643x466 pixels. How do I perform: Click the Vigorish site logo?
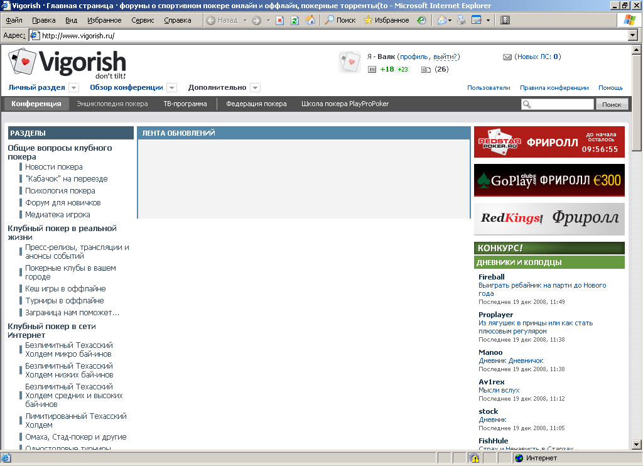[67, 63]
